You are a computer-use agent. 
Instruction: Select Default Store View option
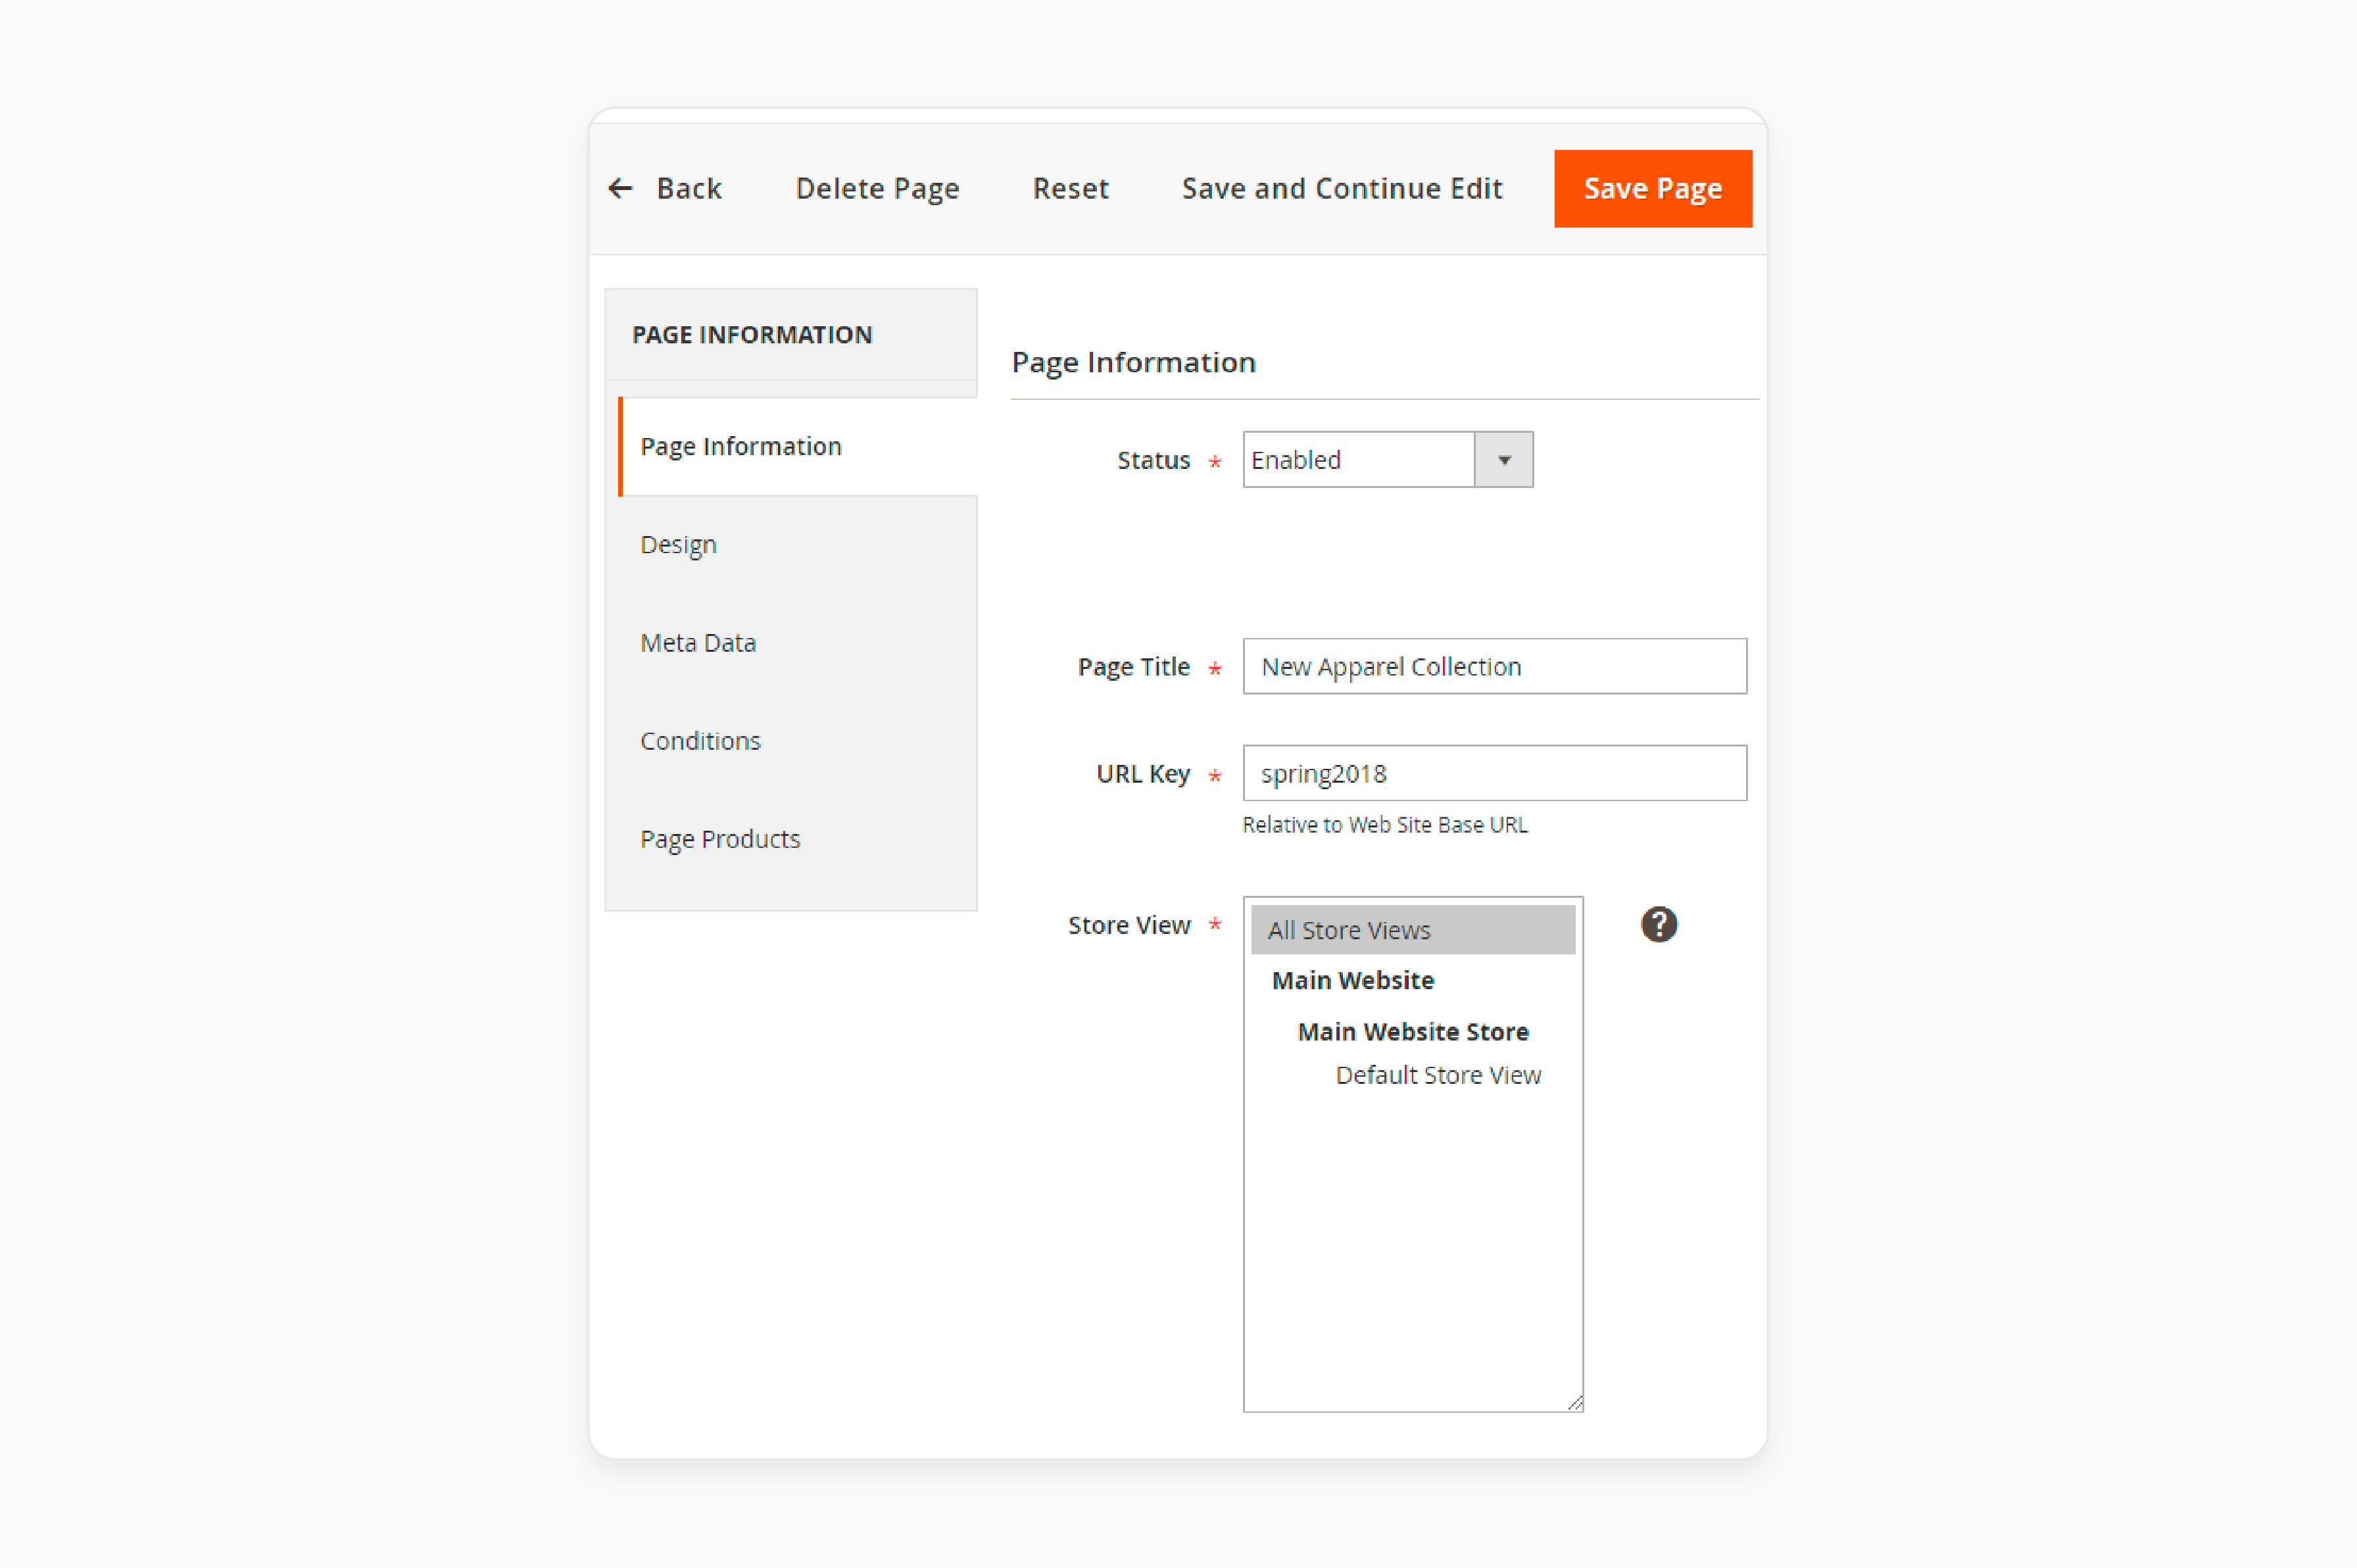tap(1438, 1075)
